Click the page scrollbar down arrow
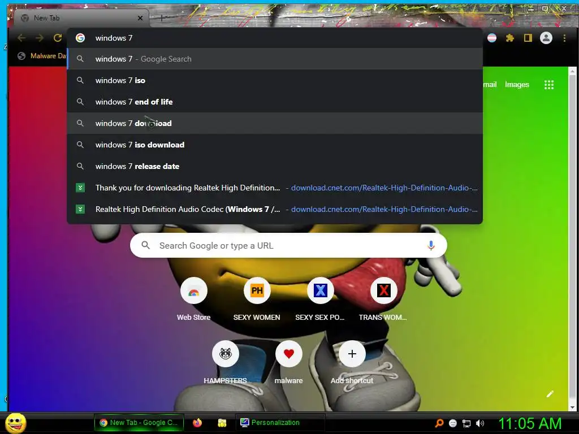The height and width of the screenshot is (434, 579). (x=572, y=407)
